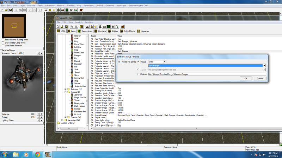
Task: Click Paste icon in Object Editor toolbar
Action: (76, 27)
